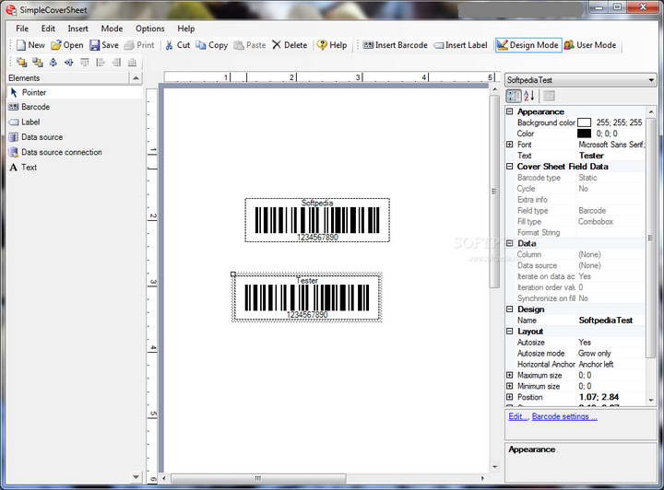Open the Options menu

[150, 29]
